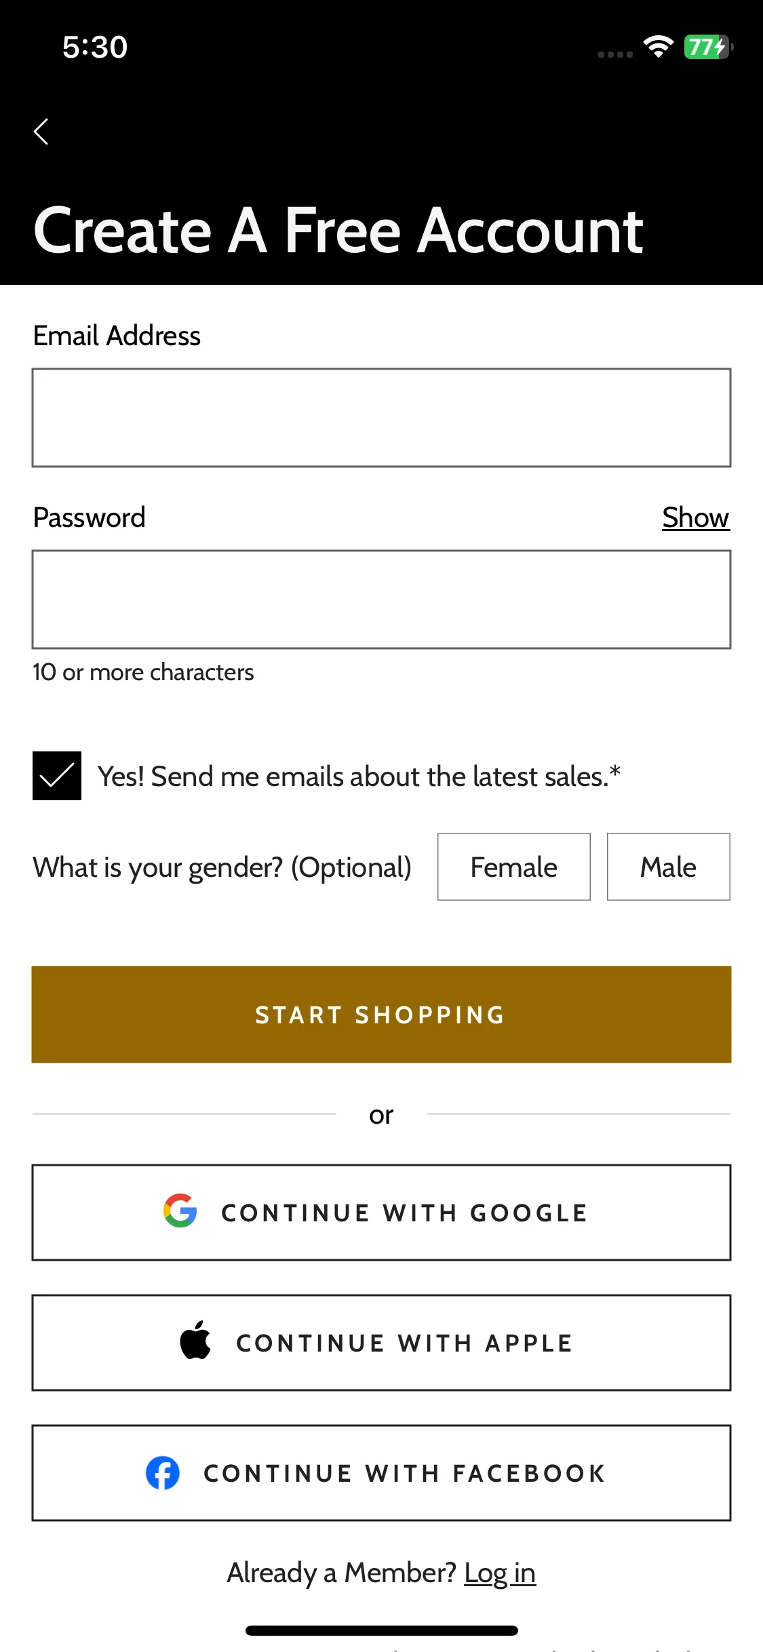The width and height of the screenshot is (763, 1652).
Task: Show the password text
Action: coord(696,517)
